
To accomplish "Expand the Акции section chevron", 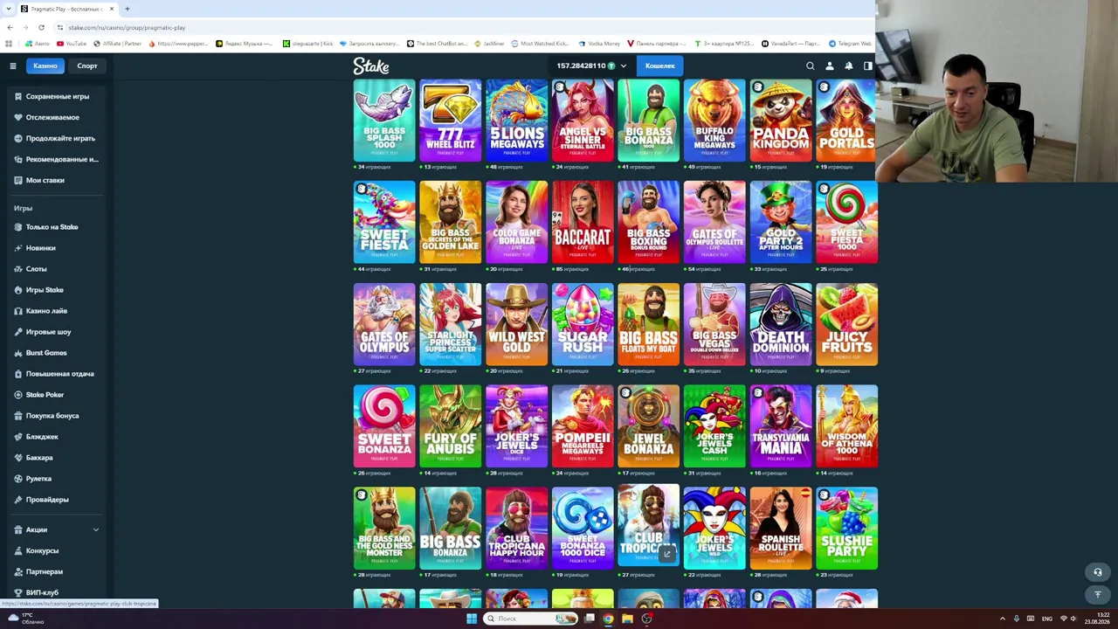I will point(96,529).
